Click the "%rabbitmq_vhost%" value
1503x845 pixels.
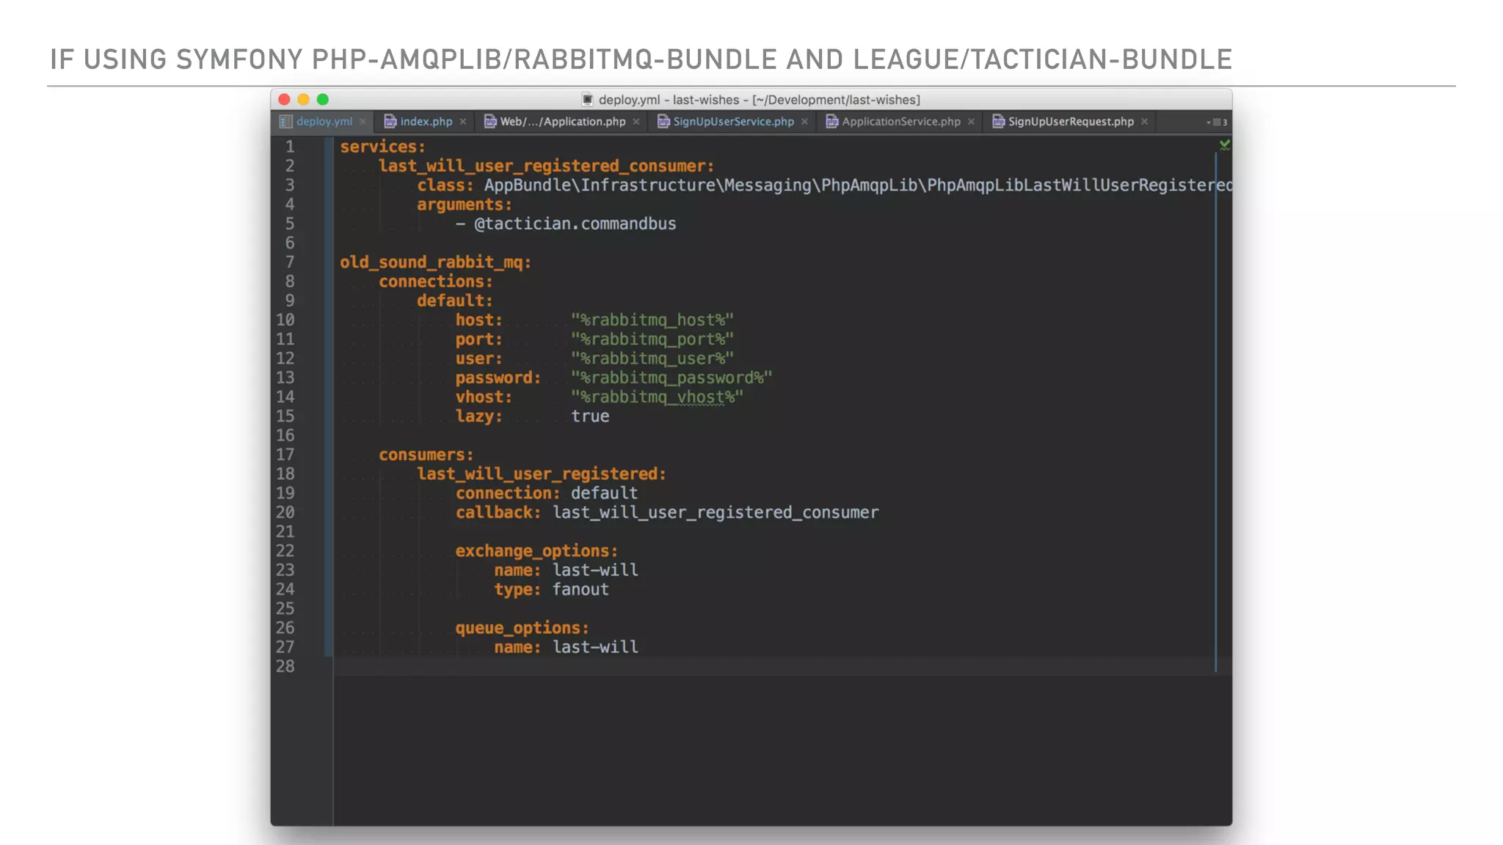tap(657, 397)
